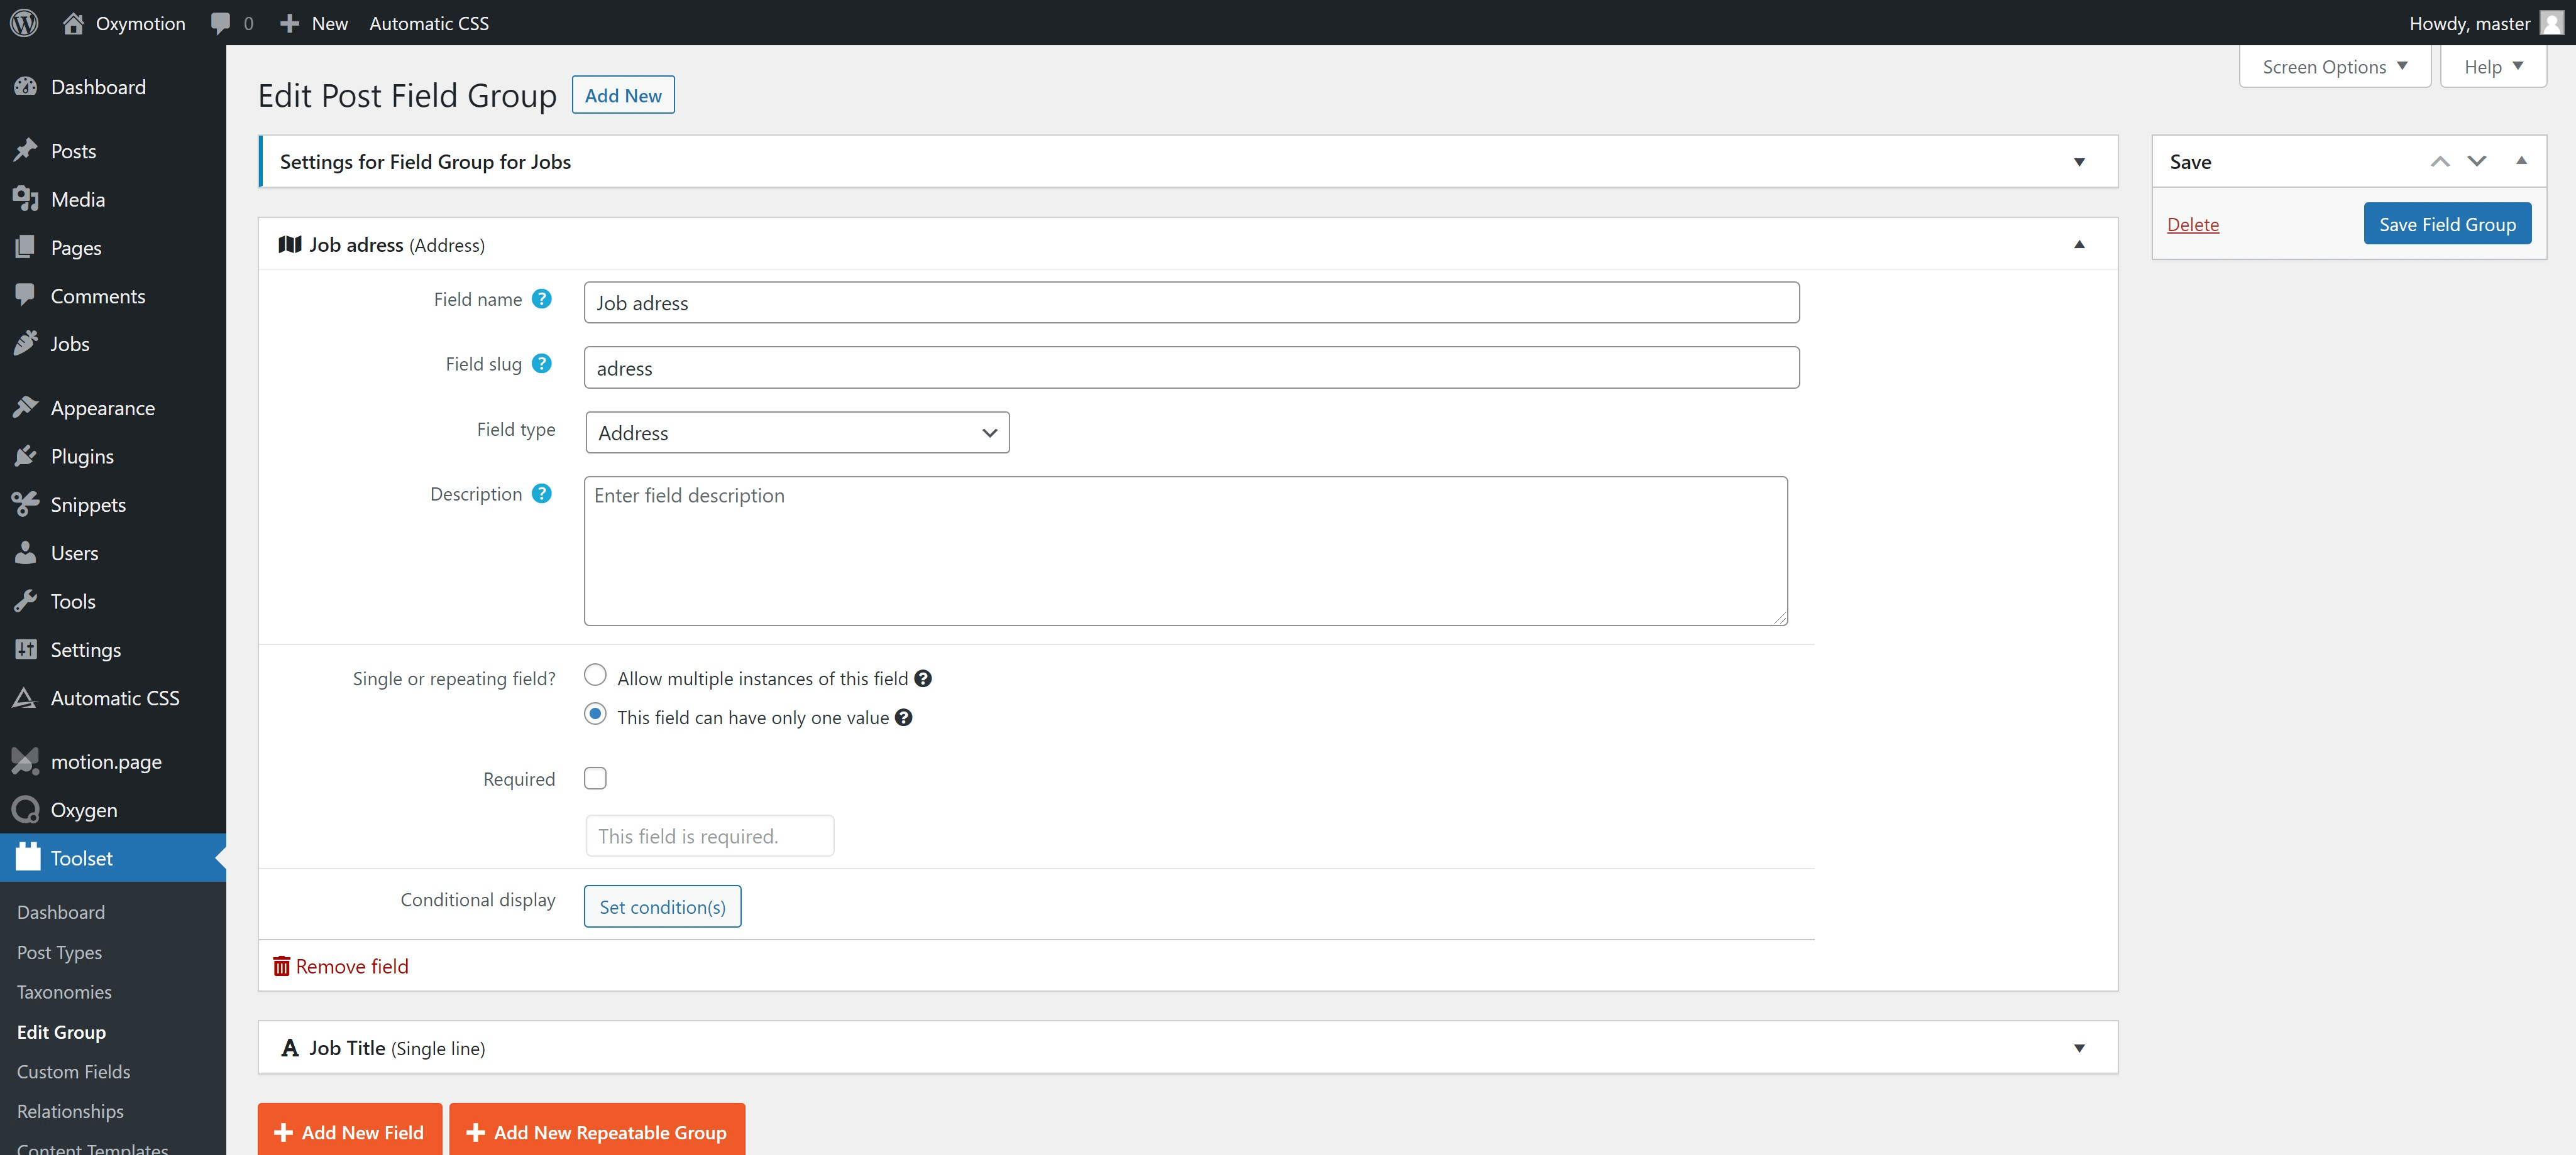Move Save box down with chevron
Screen dimensions: 2576x1155
click(2477, 162)
